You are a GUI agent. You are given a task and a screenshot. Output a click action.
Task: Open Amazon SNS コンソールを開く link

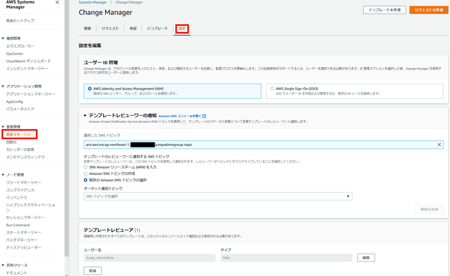[179, 116]
